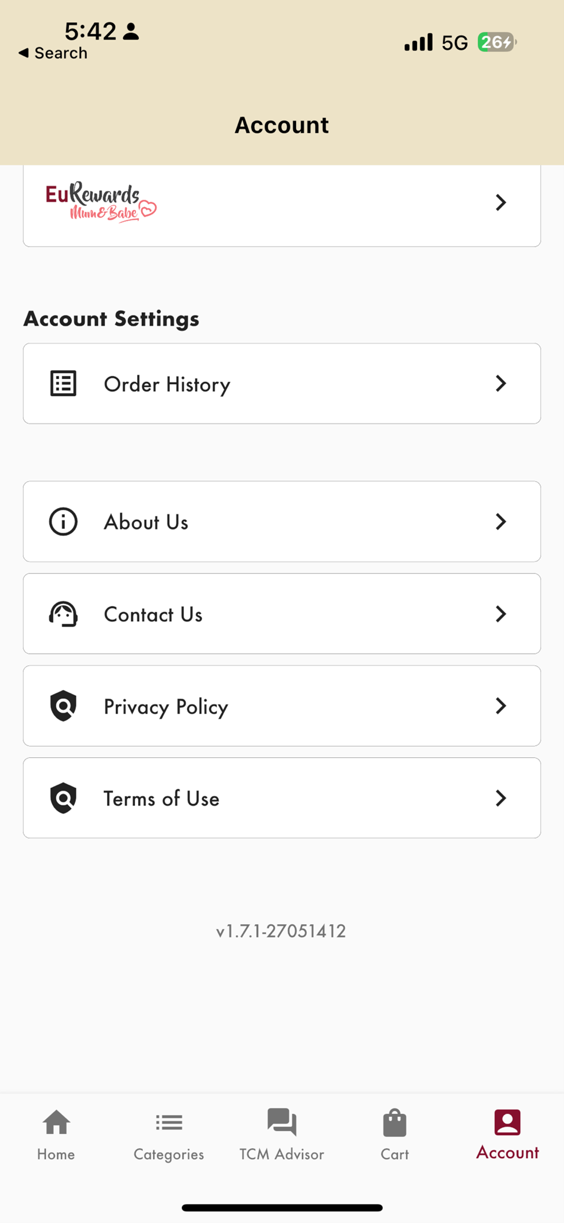Tap the app version number text
The image size is (564, 1223).
coord(281,930)
